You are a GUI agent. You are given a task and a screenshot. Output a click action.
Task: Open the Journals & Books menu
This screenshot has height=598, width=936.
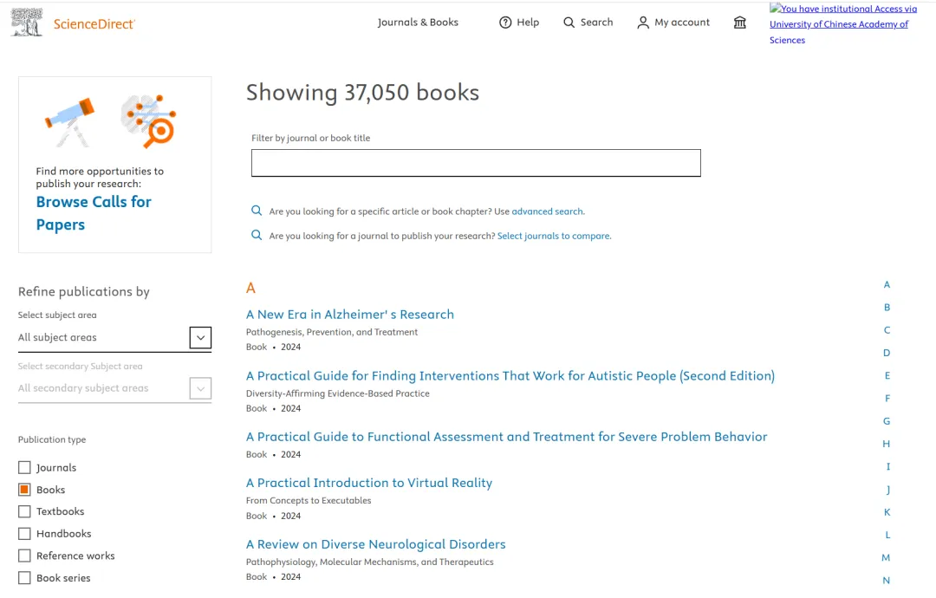[418, 23]
